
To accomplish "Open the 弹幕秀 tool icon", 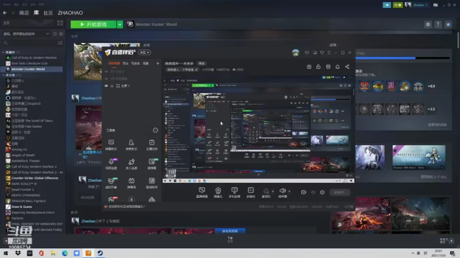I will tap(131, 183).
